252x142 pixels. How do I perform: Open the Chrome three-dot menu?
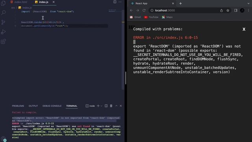(x=248, y=11)
